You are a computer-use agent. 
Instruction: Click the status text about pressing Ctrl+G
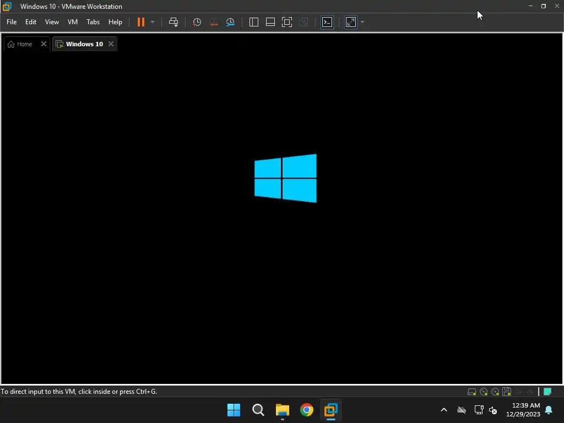pos(79,392)
